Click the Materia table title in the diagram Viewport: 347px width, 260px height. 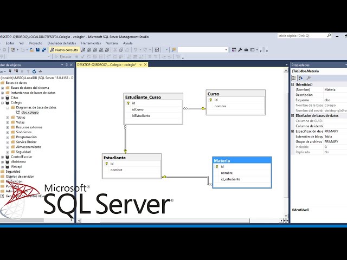click(222, 161)
